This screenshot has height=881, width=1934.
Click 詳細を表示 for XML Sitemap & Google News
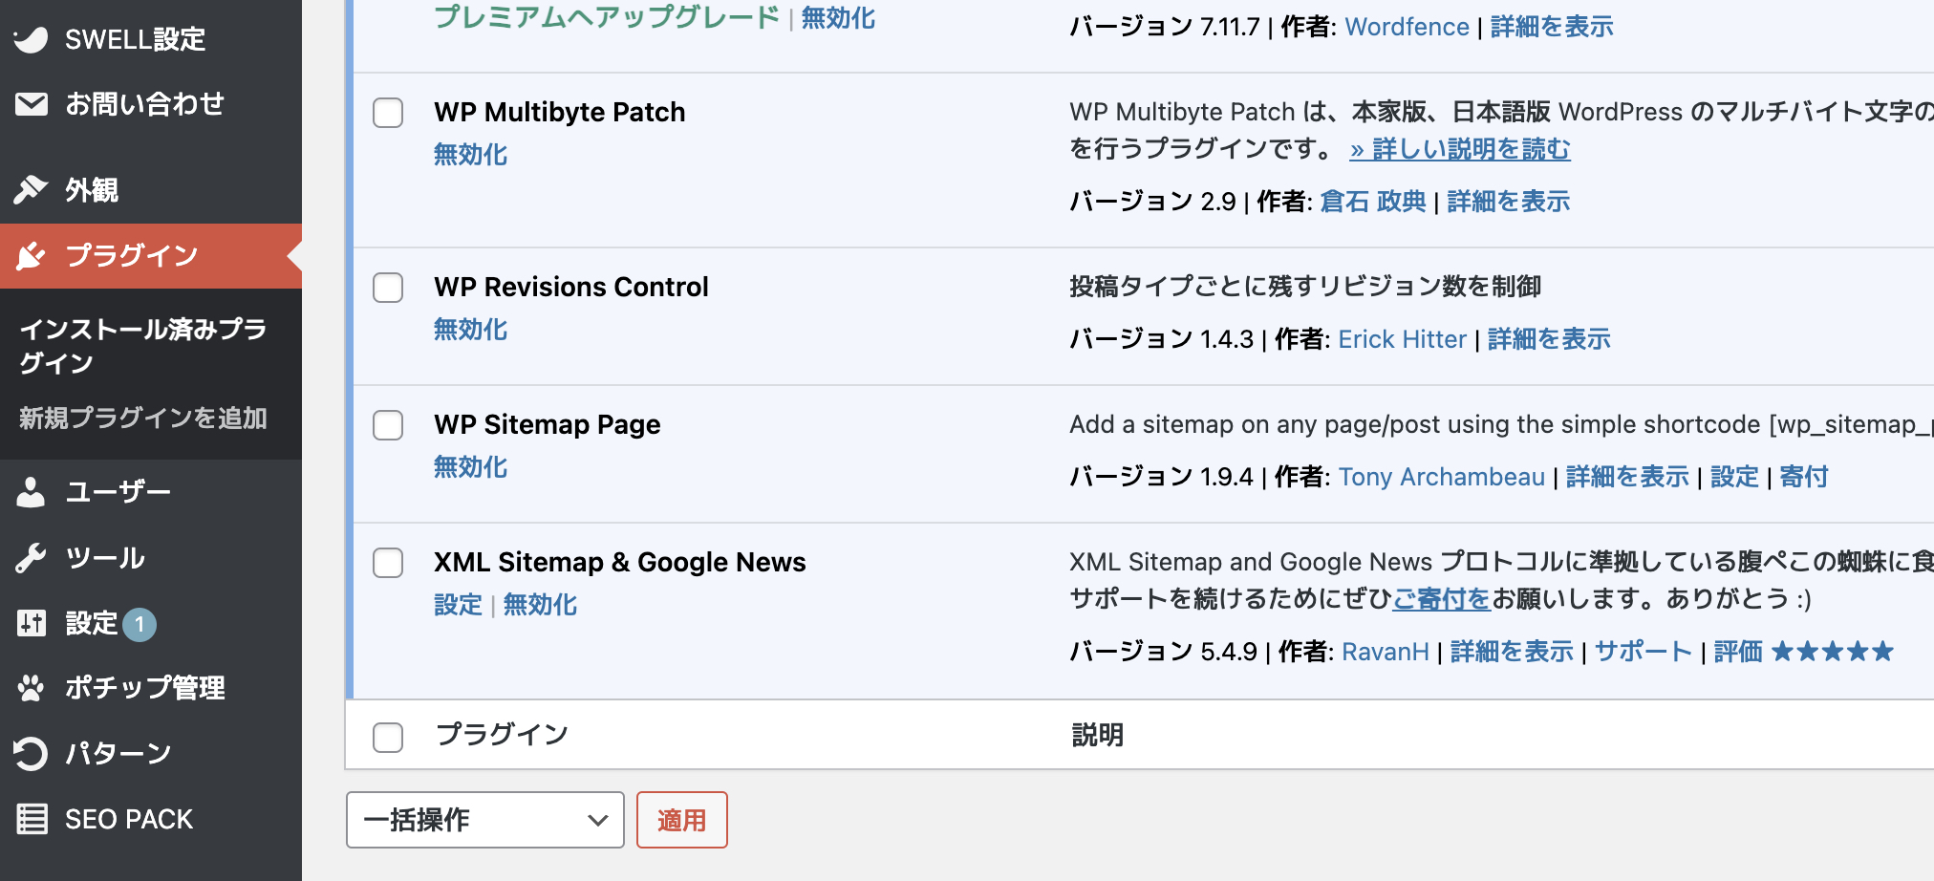pos(1513,652)
